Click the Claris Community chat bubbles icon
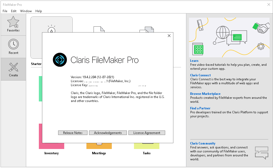 pos(262,153)
